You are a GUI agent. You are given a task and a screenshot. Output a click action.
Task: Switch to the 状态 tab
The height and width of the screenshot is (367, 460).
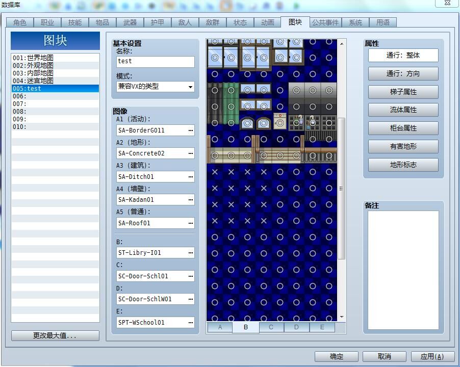tap(240, 22)
